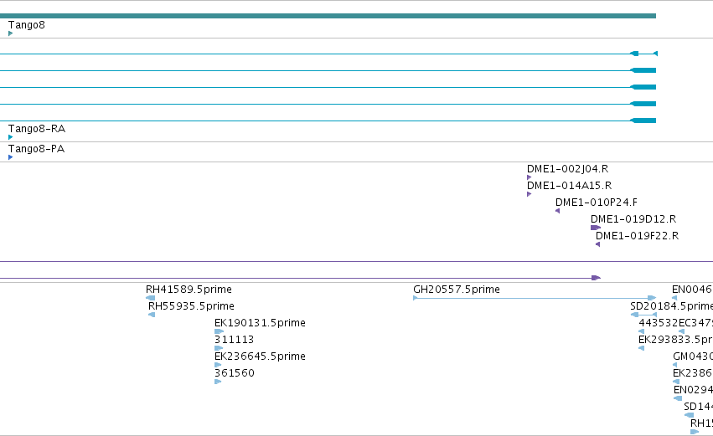Click the Tango8 gene label

[x=26, y=25]
